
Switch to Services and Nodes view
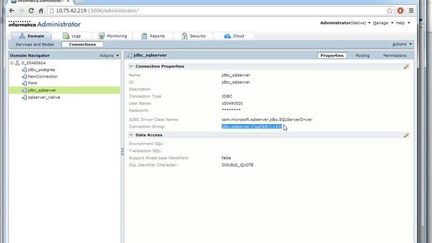[x=34, y=45]
